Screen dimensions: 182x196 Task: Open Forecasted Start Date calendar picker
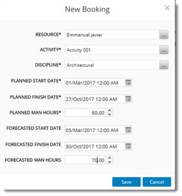coord(128,130)
